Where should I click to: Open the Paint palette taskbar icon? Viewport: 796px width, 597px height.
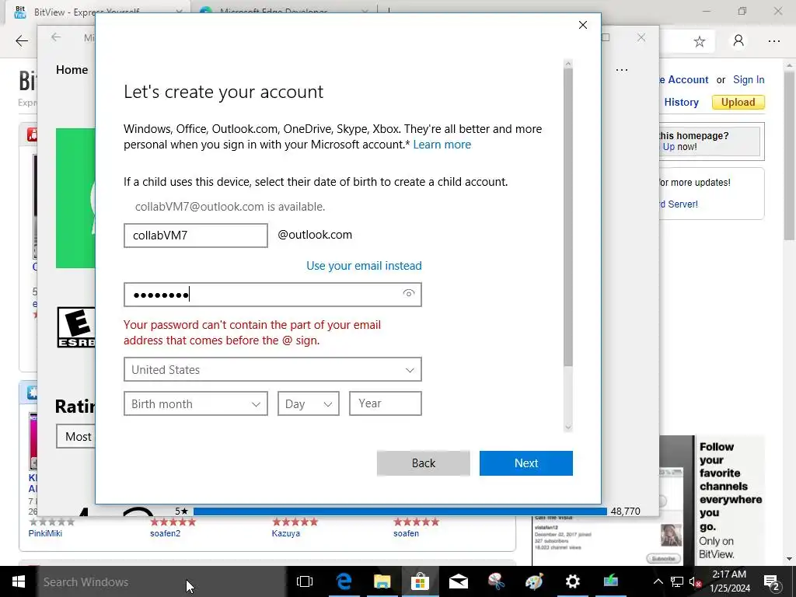click(534, 581)
